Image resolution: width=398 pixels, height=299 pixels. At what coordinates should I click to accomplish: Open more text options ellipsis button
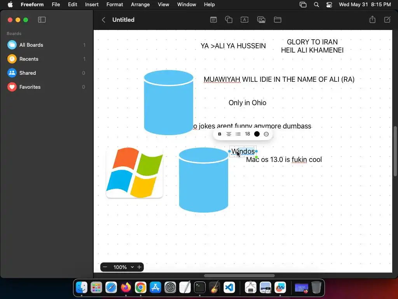[266, 134]
